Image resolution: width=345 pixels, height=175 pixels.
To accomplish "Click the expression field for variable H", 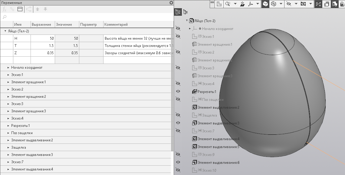I will tap(43, 38).
